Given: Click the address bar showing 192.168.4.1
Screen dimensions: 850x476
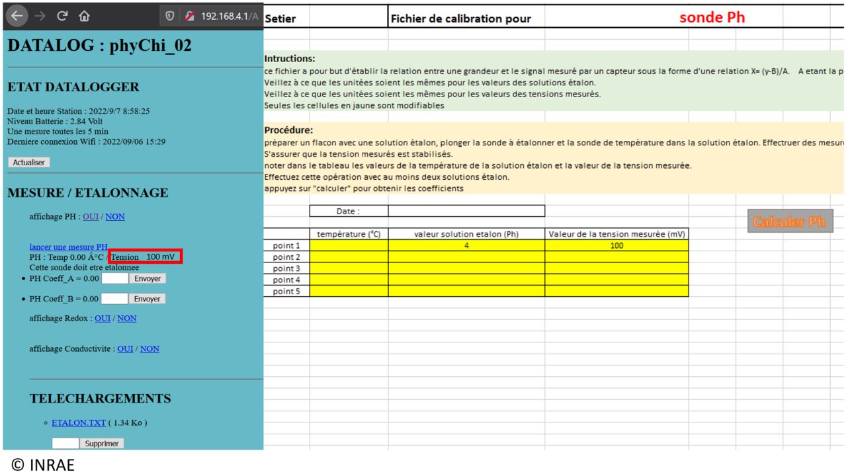Looking at the screenshot, I should [230, 16].
